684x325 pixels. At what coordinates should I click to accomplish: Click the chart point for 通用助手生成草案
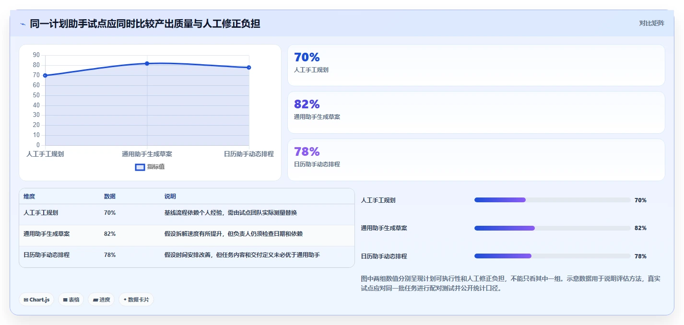(x=147, y=63)
